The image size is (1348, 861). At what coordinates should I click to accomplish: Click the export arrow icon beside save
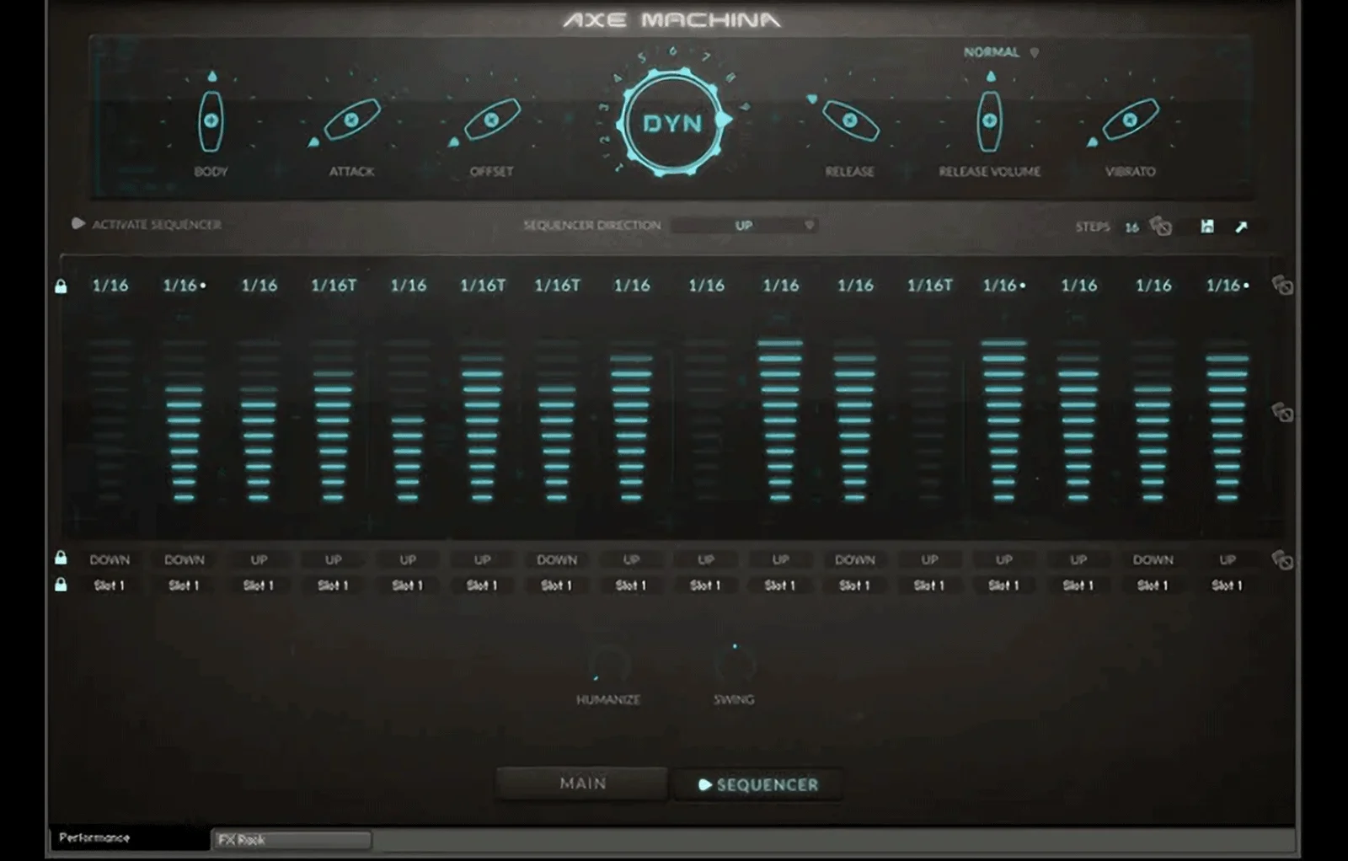(1241, 227)
